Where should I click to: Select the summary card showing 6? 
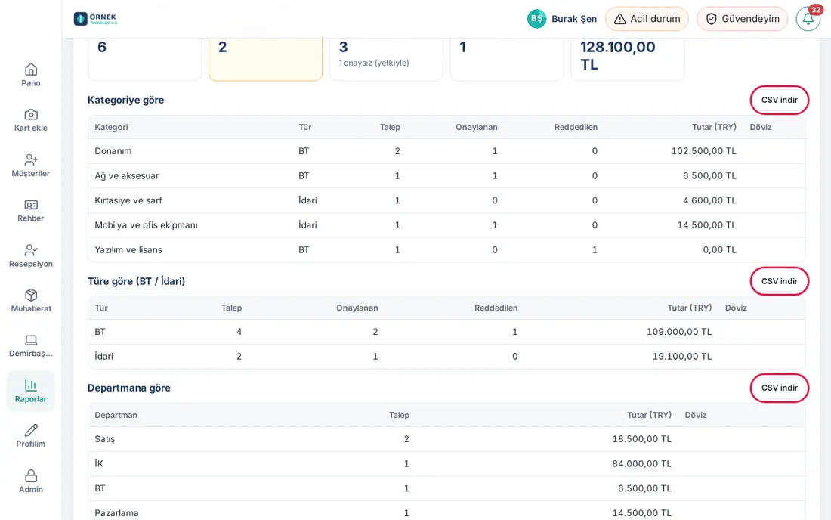tap(145, 58)
